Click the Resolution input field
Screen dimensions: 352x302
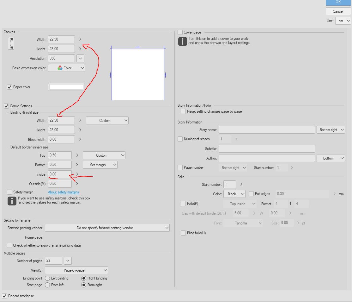(x=61, y=58)
